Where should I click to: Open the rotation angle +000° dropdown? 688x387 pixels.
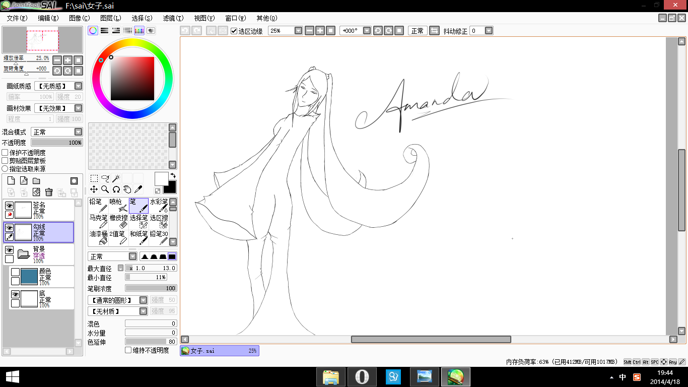(367, 31)
